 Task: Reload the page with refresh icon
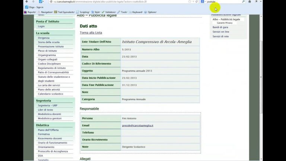pos(197,1)
